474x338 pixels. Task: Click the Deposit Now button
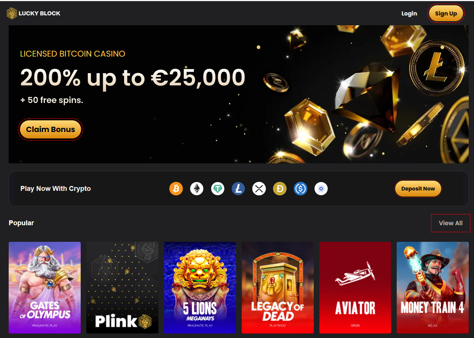pos(418,189)
